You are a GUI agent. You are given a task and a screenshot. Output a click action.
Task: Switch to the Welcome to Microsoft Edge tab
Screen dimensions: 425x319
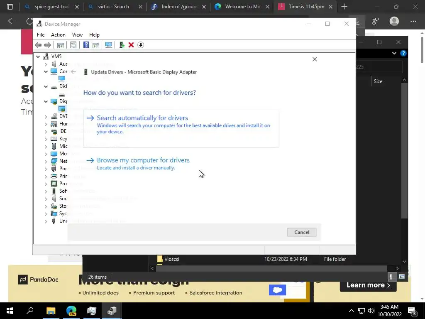242,7
